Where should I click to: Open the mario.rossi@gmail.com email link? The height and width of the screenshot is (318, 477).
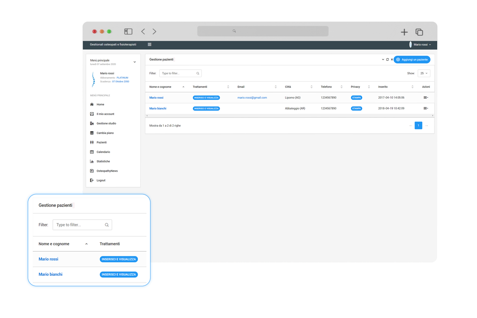pos(252,97)
